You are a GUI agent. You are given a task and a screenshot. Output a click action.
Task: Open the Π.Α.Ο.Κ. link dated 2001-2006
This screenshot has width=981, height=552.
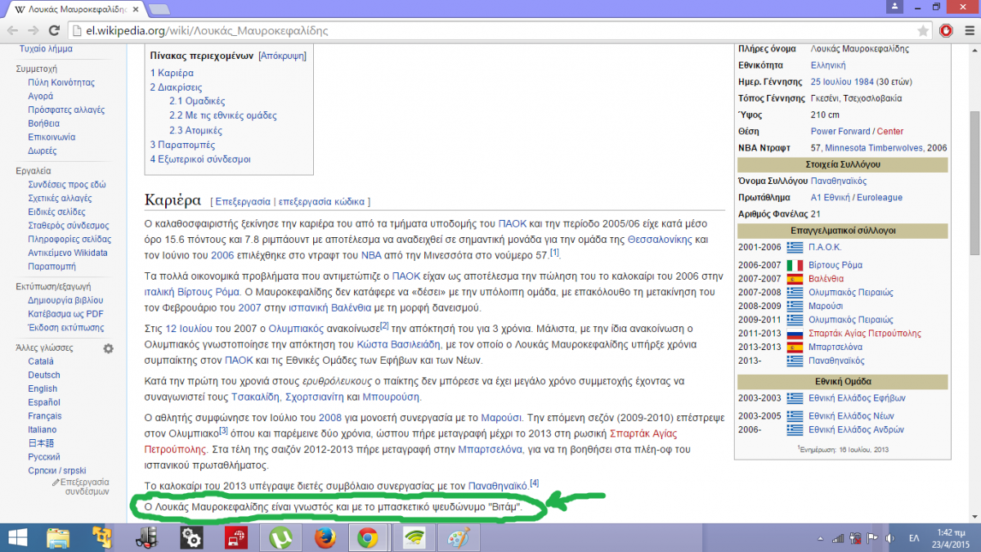(x=825, y=247)
